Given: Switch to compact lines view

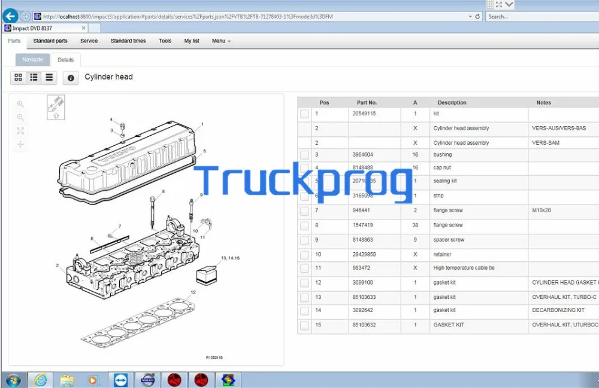Looking at the screenshot, I should [x=49, y=77].
